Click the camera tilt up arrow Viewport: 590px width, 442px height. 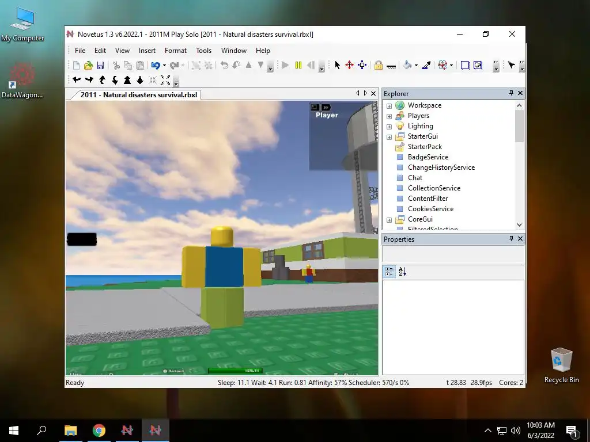point(102,79)
